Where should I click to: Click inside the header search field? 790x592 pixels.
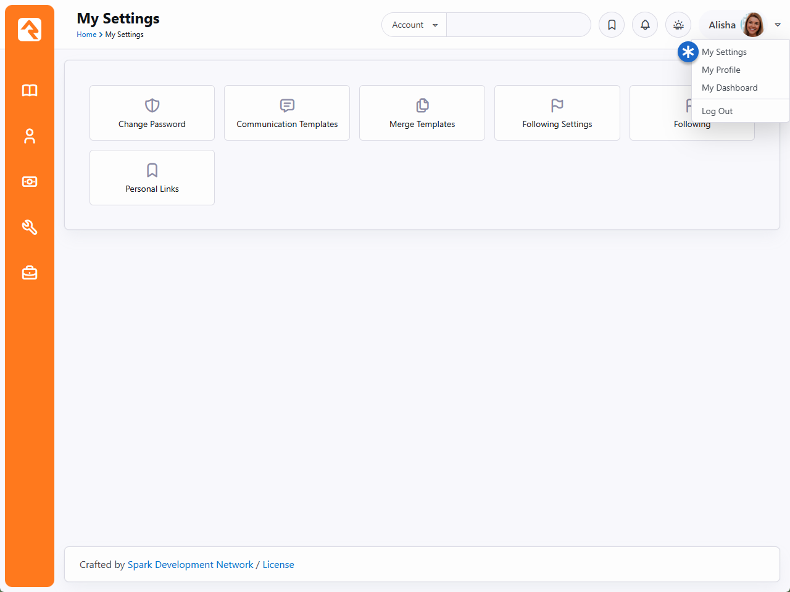[518, 25]
